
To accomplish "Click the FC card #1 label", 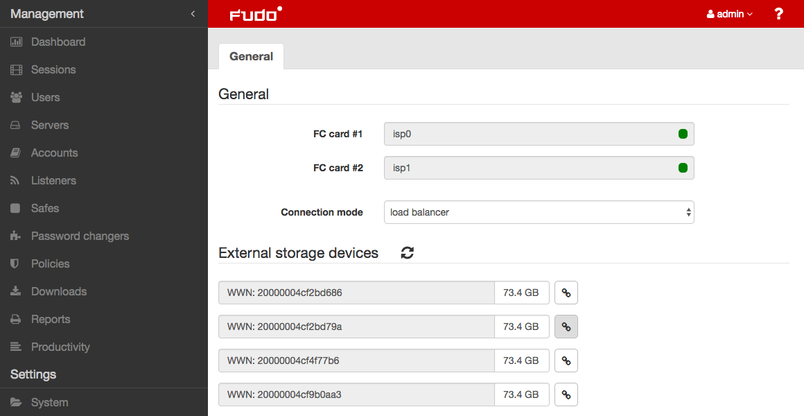I will point(338,135).
